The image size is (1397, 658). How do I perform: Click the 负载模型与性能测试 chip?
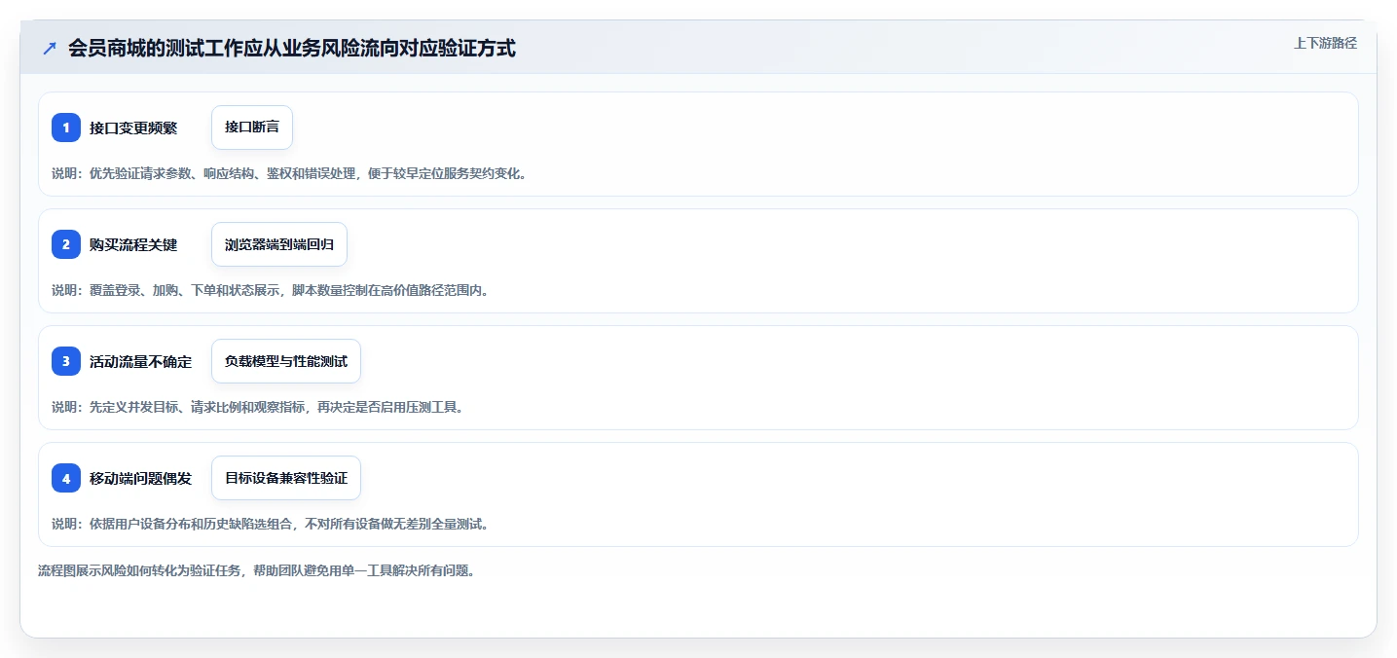coord(286,361)
